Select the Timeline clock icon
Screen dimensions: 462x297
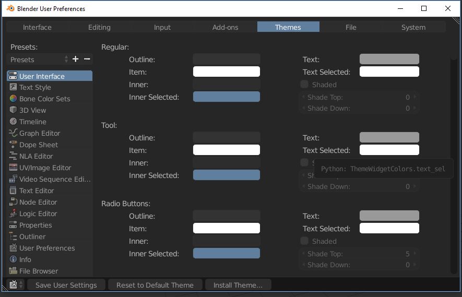[13, 122]
